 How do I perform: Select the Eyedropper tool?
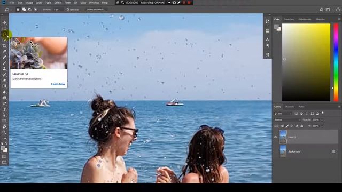[x=4, y=52]
